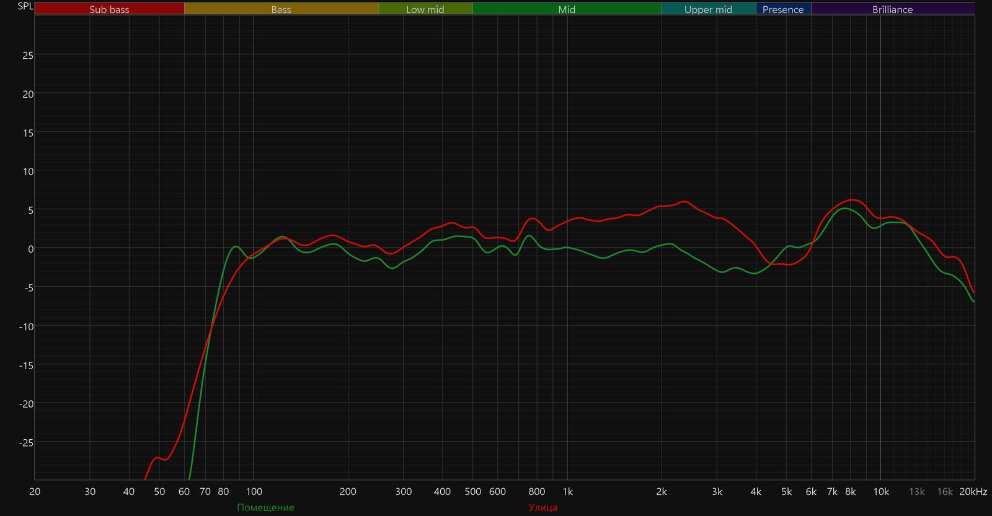Click the SPL axis label
The height and width of the screenshot is (516, 992).
click(25, 6)
